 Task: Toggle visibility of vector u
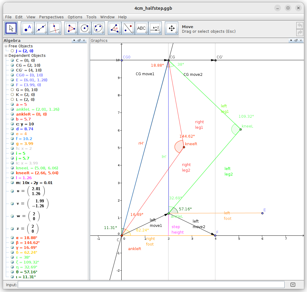coord(12,191)
